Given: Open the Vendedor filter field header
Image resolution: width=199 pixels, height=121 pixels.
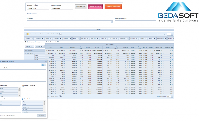Looking at the screenshot, I should point(123,38).
